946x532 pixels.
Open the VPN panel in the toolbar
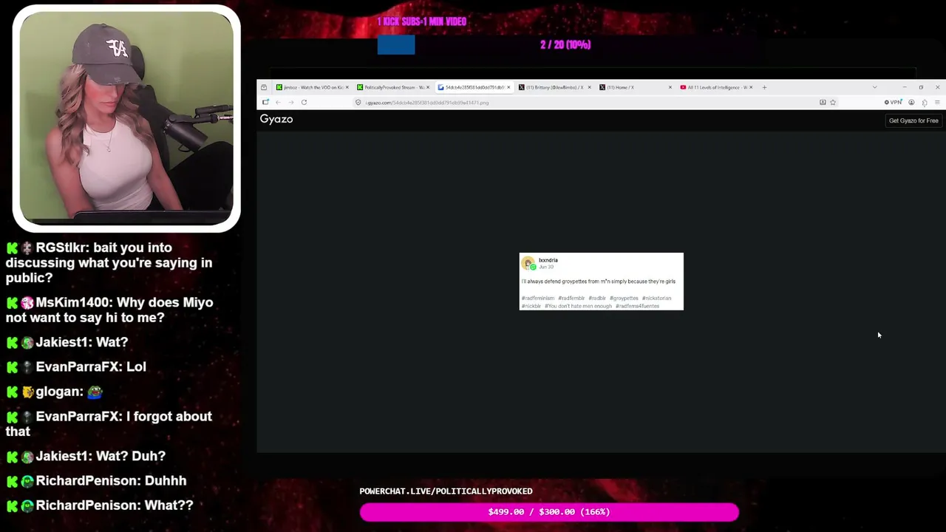(x=894, y=103)
